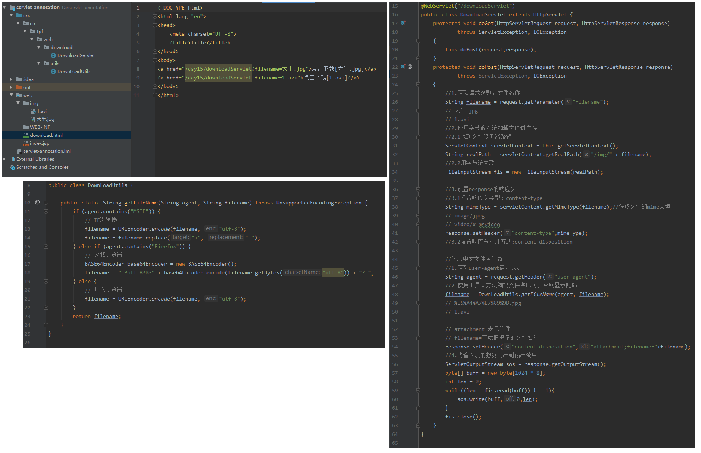This screenshot has width=701, height=453.
Task: Fold the body tag on line 7
Action: 155,60
